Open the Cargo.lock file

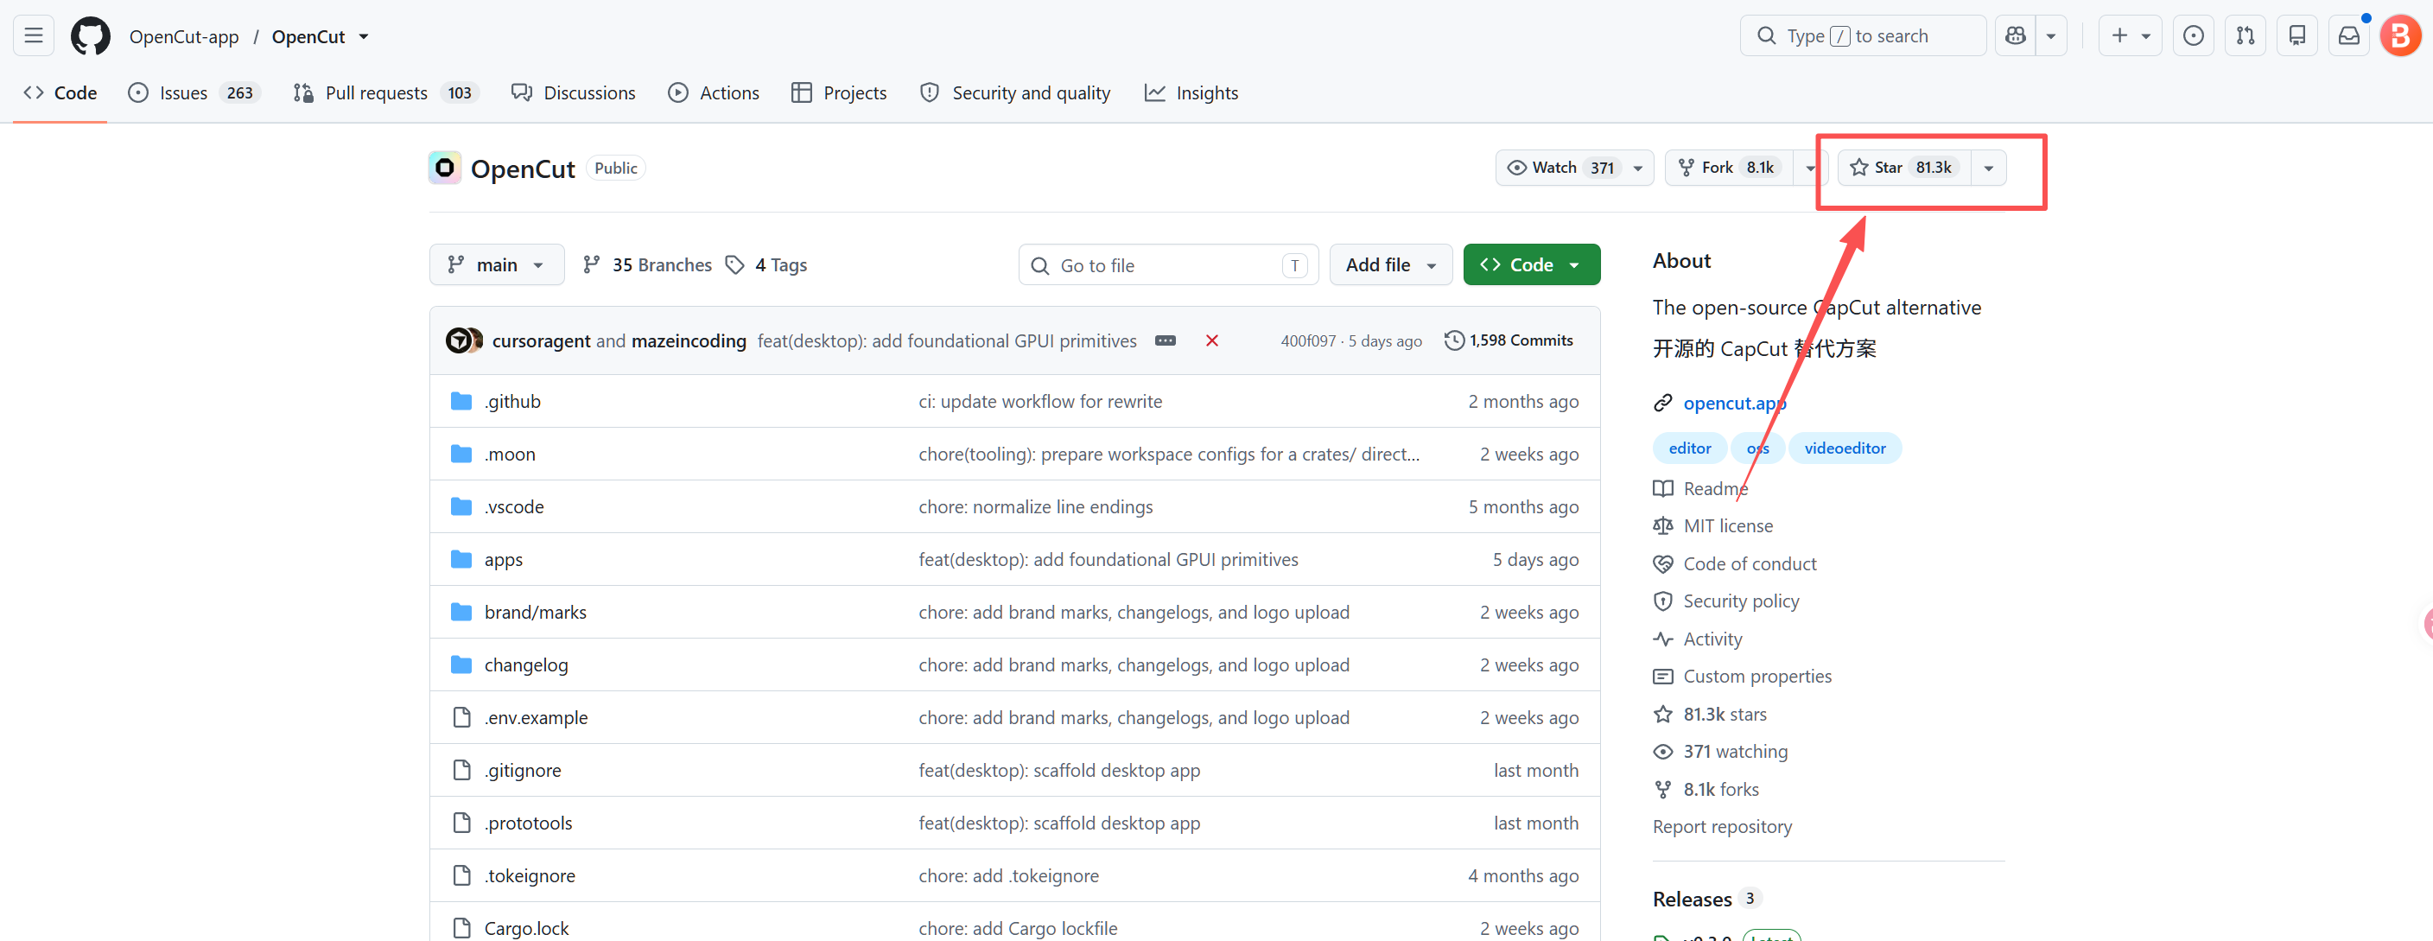(526, 929)
